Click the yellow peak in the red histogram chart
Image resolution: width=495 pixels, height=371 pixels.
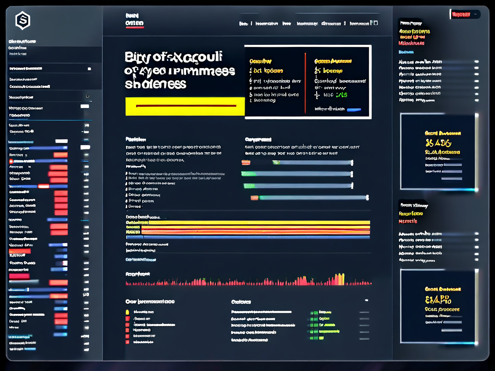click(x=340, y=279)
